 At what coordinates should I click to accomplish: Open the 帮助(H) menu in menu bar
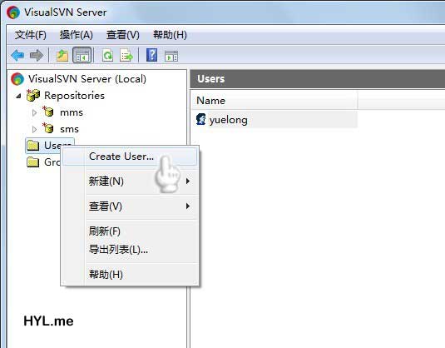pos(170,35)
